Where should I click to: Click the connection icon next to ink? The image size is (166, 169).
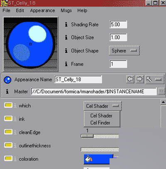pos(15,119)
